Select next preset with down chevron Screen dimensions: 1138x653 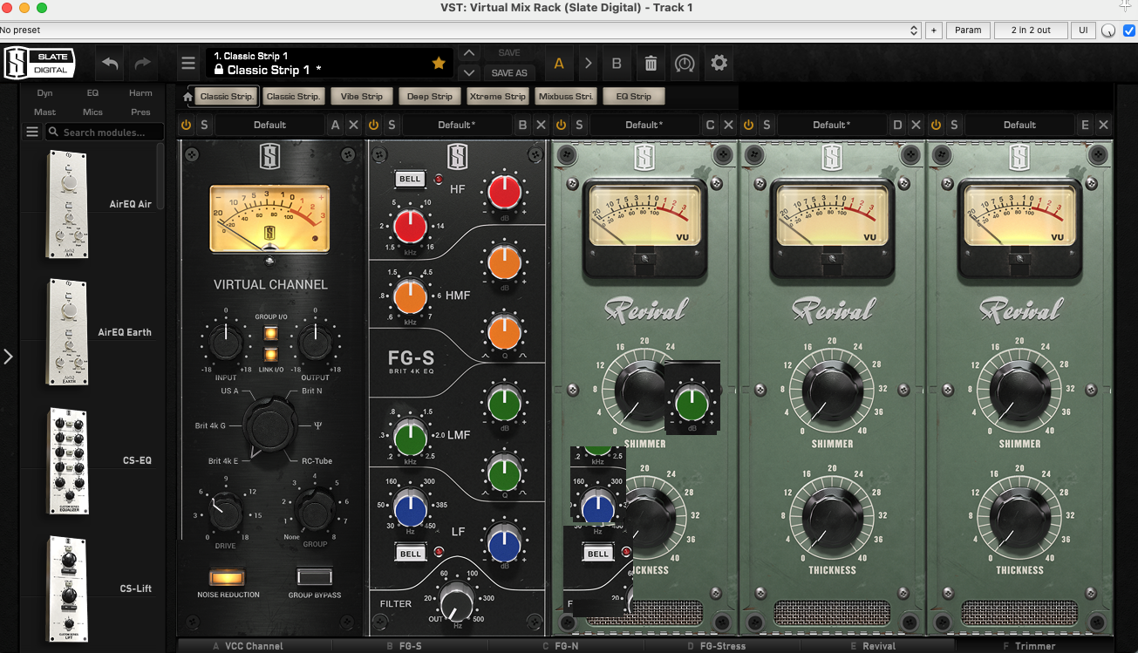(x=469, y=73)
